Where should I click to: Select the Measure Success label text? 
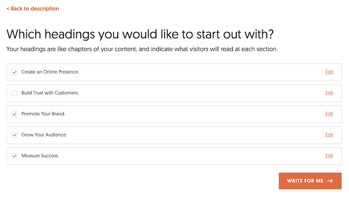point(40,156)
